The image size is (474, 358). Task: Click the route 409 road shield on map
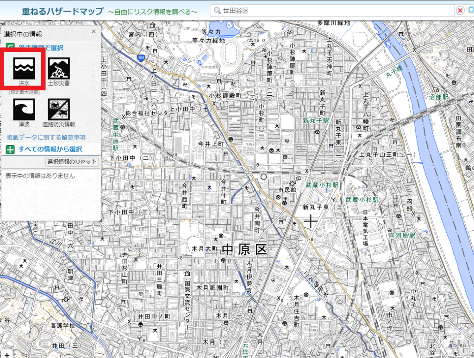[x=140, y=57]
